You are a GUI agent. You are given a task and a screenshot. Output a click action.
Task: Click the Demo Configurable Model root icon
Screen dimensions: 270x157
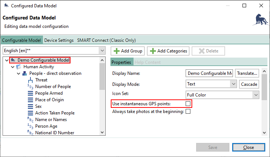coord(13,60)
